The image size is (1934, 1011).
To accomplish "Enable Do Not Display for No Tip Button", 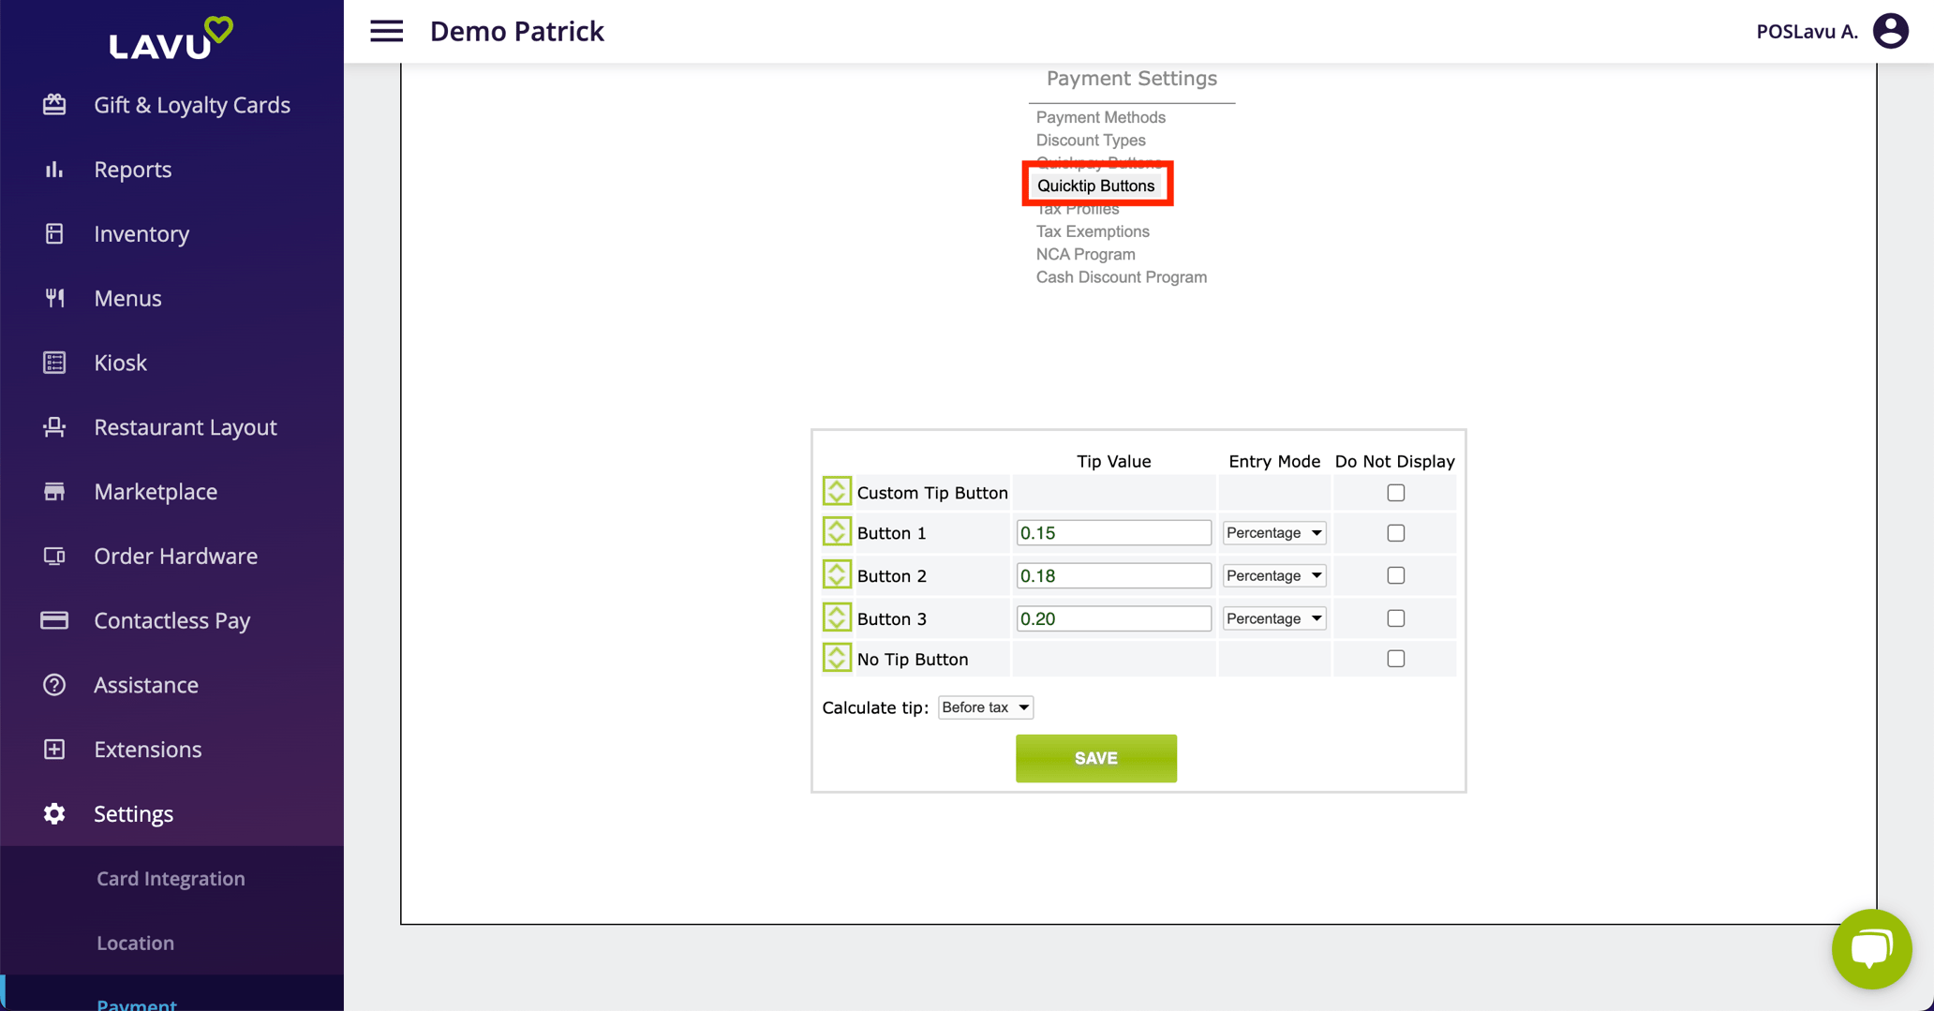I will pyautogui.click(x=1395, y=658).
